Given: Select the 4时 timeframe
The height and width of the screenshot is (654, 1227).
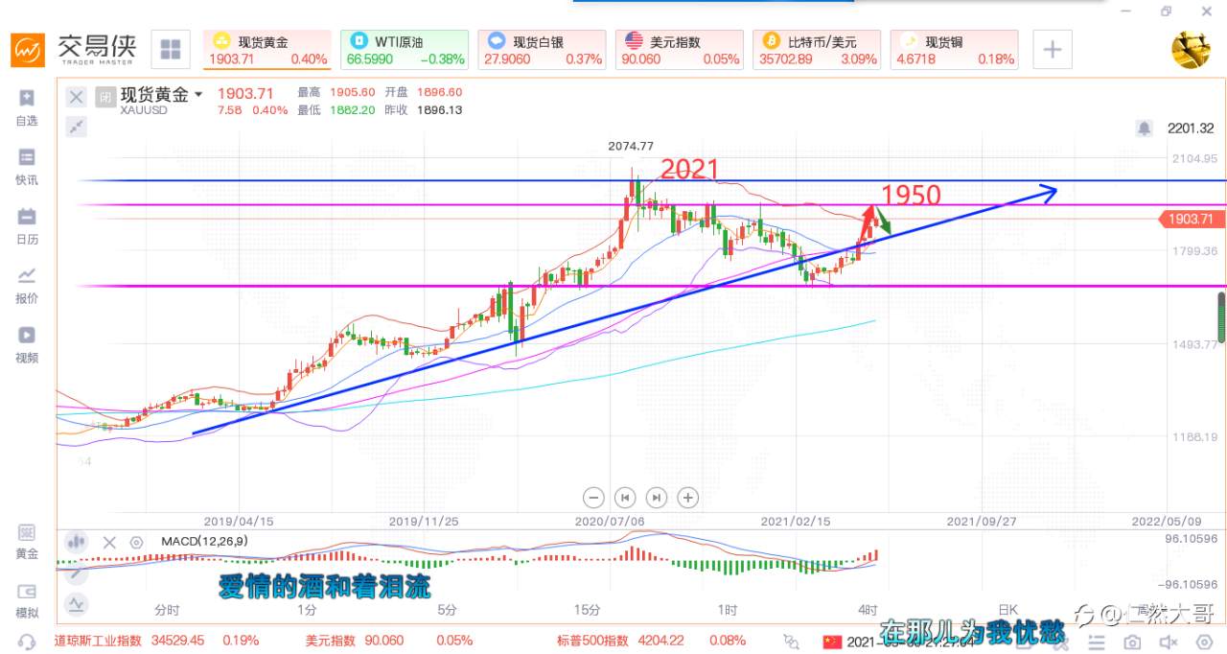Looking at the screenshot, I should (x=868, y=610).
